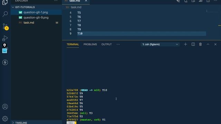This screenshot has height=124, width=221.
Task: Open the Explorer more actions ellipsis
Action: pyautogui.click(x=56, y=1)
